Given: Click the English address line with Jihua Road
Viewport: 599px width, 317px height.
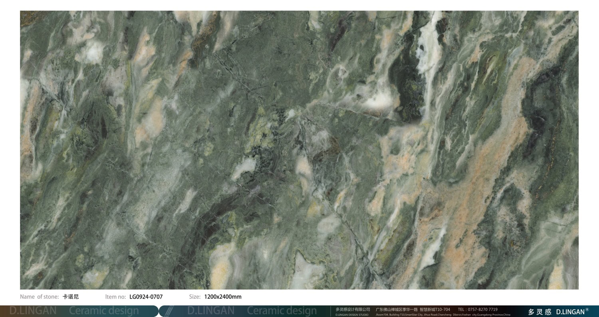Looking at the screenshot, I should (443, 315).
